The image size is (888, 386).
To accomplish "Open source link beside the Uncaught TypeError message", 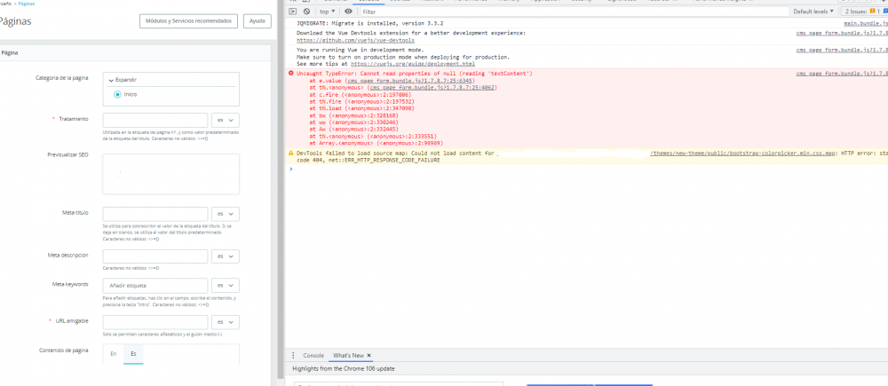I will [x=842, y=74].
